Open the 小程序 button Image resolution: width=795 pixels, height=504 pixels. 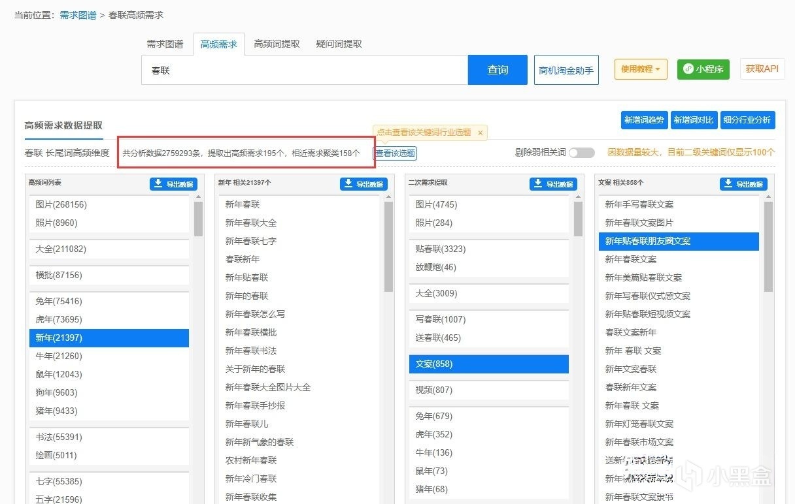pyautogui.click(x=703, y=69)
